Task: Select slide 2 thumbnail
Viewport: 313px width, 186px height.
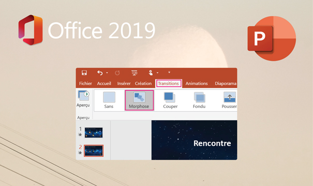Action: click(94, 150)
